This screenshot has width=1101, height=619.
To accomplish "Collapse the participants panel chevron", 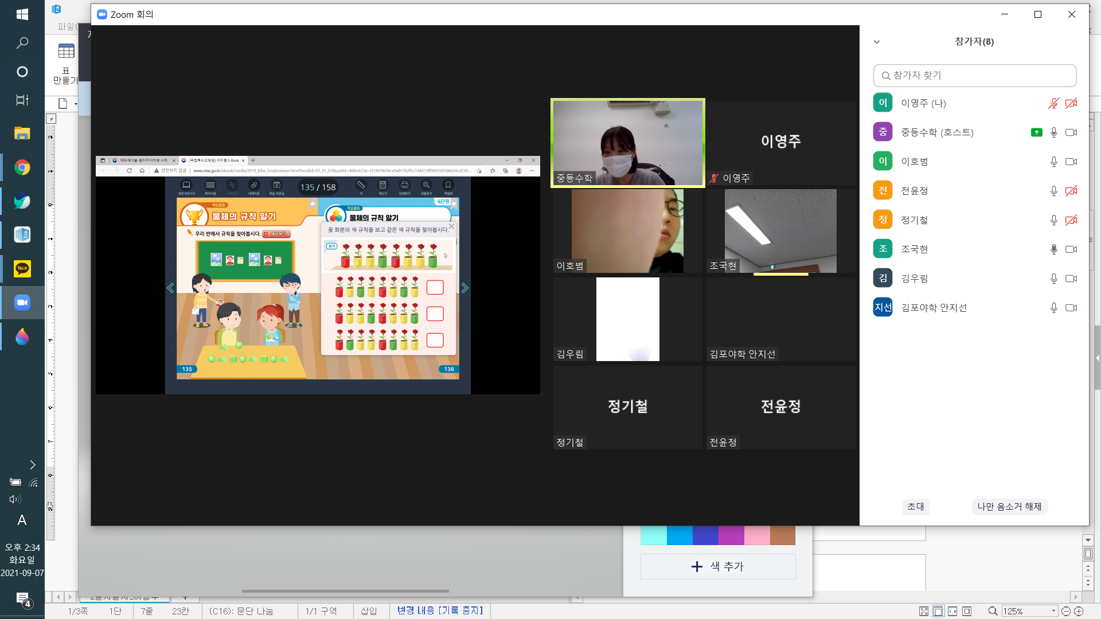I will (876, 42).
